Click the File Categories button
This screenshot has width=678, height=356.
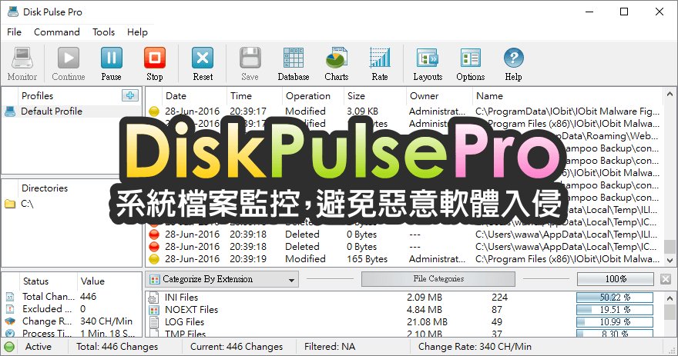(438, 279)
